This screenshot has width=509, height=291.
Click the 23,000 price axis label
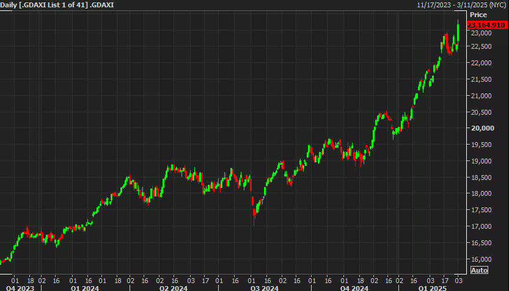(481, 33)
